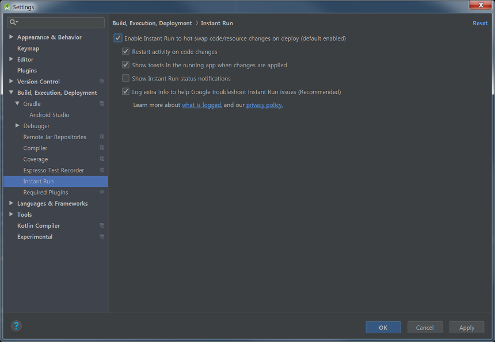The image size is (495, 342).
Task: Select Espresso Test Recorder in sidebar
Action: pos(54,170)
